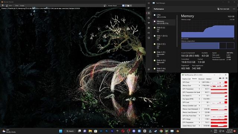Viewport: 238px width, 134px height.
Task: Open Task Manager settings gear icon
Action: (149, 69)
